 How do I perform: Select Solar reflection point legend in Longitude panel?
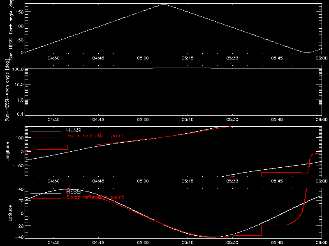95,136
